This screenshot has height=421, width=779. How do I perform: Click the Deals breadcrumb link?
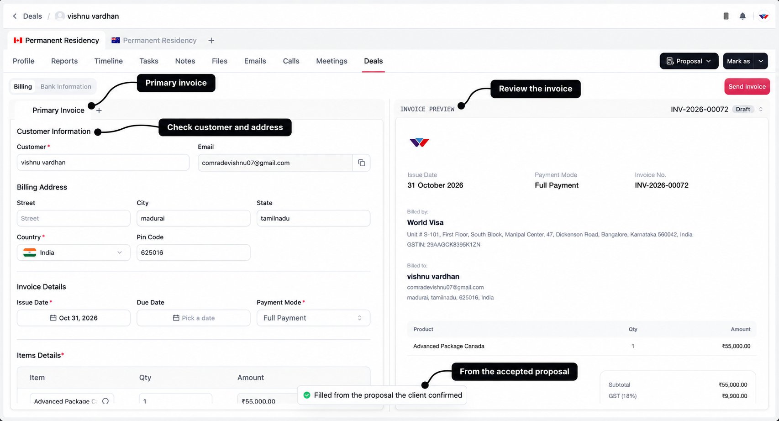(32, 16)
